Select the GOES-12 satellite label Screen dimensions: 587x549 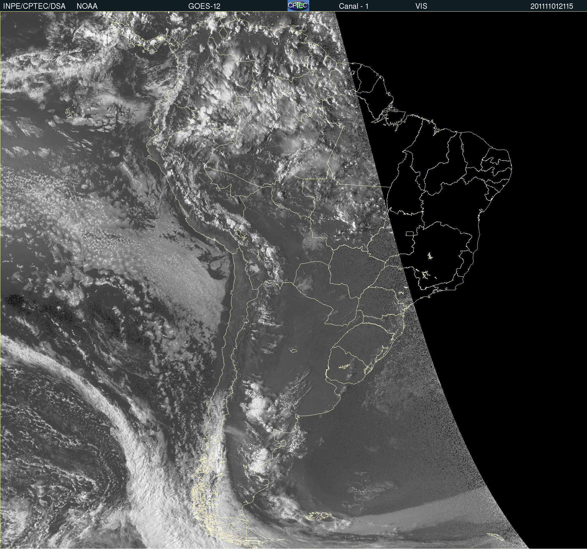point(204,6)
